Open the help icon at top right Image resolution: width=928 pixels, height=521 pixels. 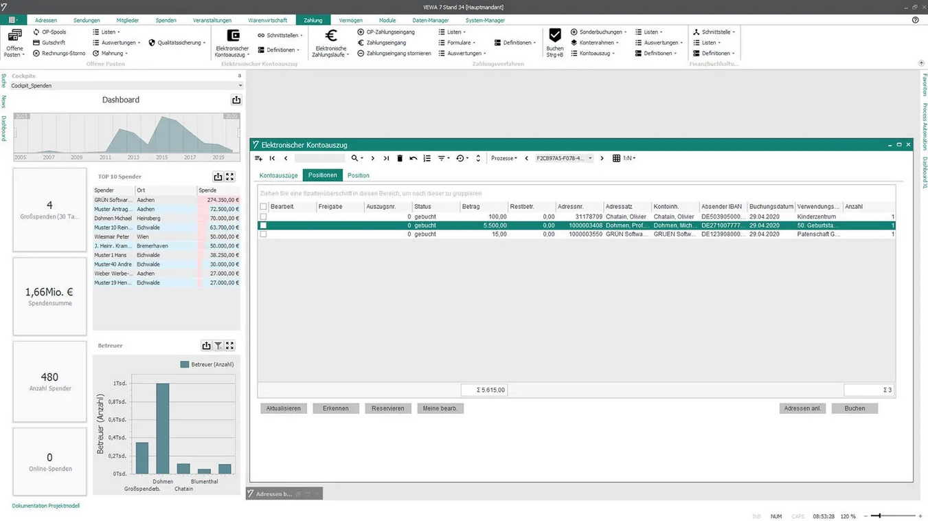[x=915, y=20]
